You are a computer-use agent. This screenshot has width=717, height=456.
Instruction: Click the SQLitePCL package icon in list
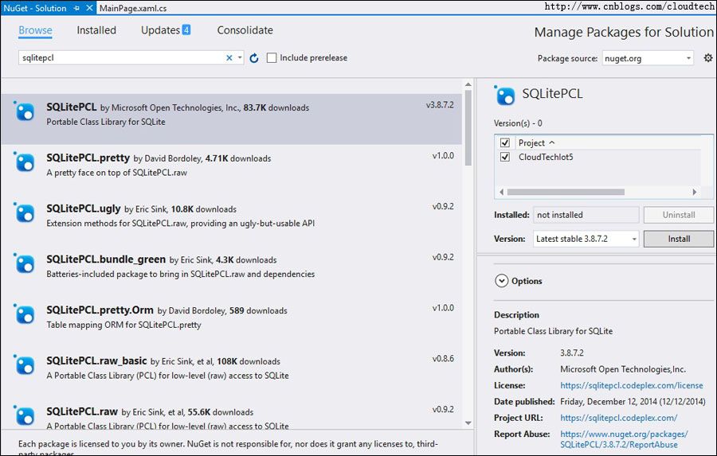tap(24, 111)
